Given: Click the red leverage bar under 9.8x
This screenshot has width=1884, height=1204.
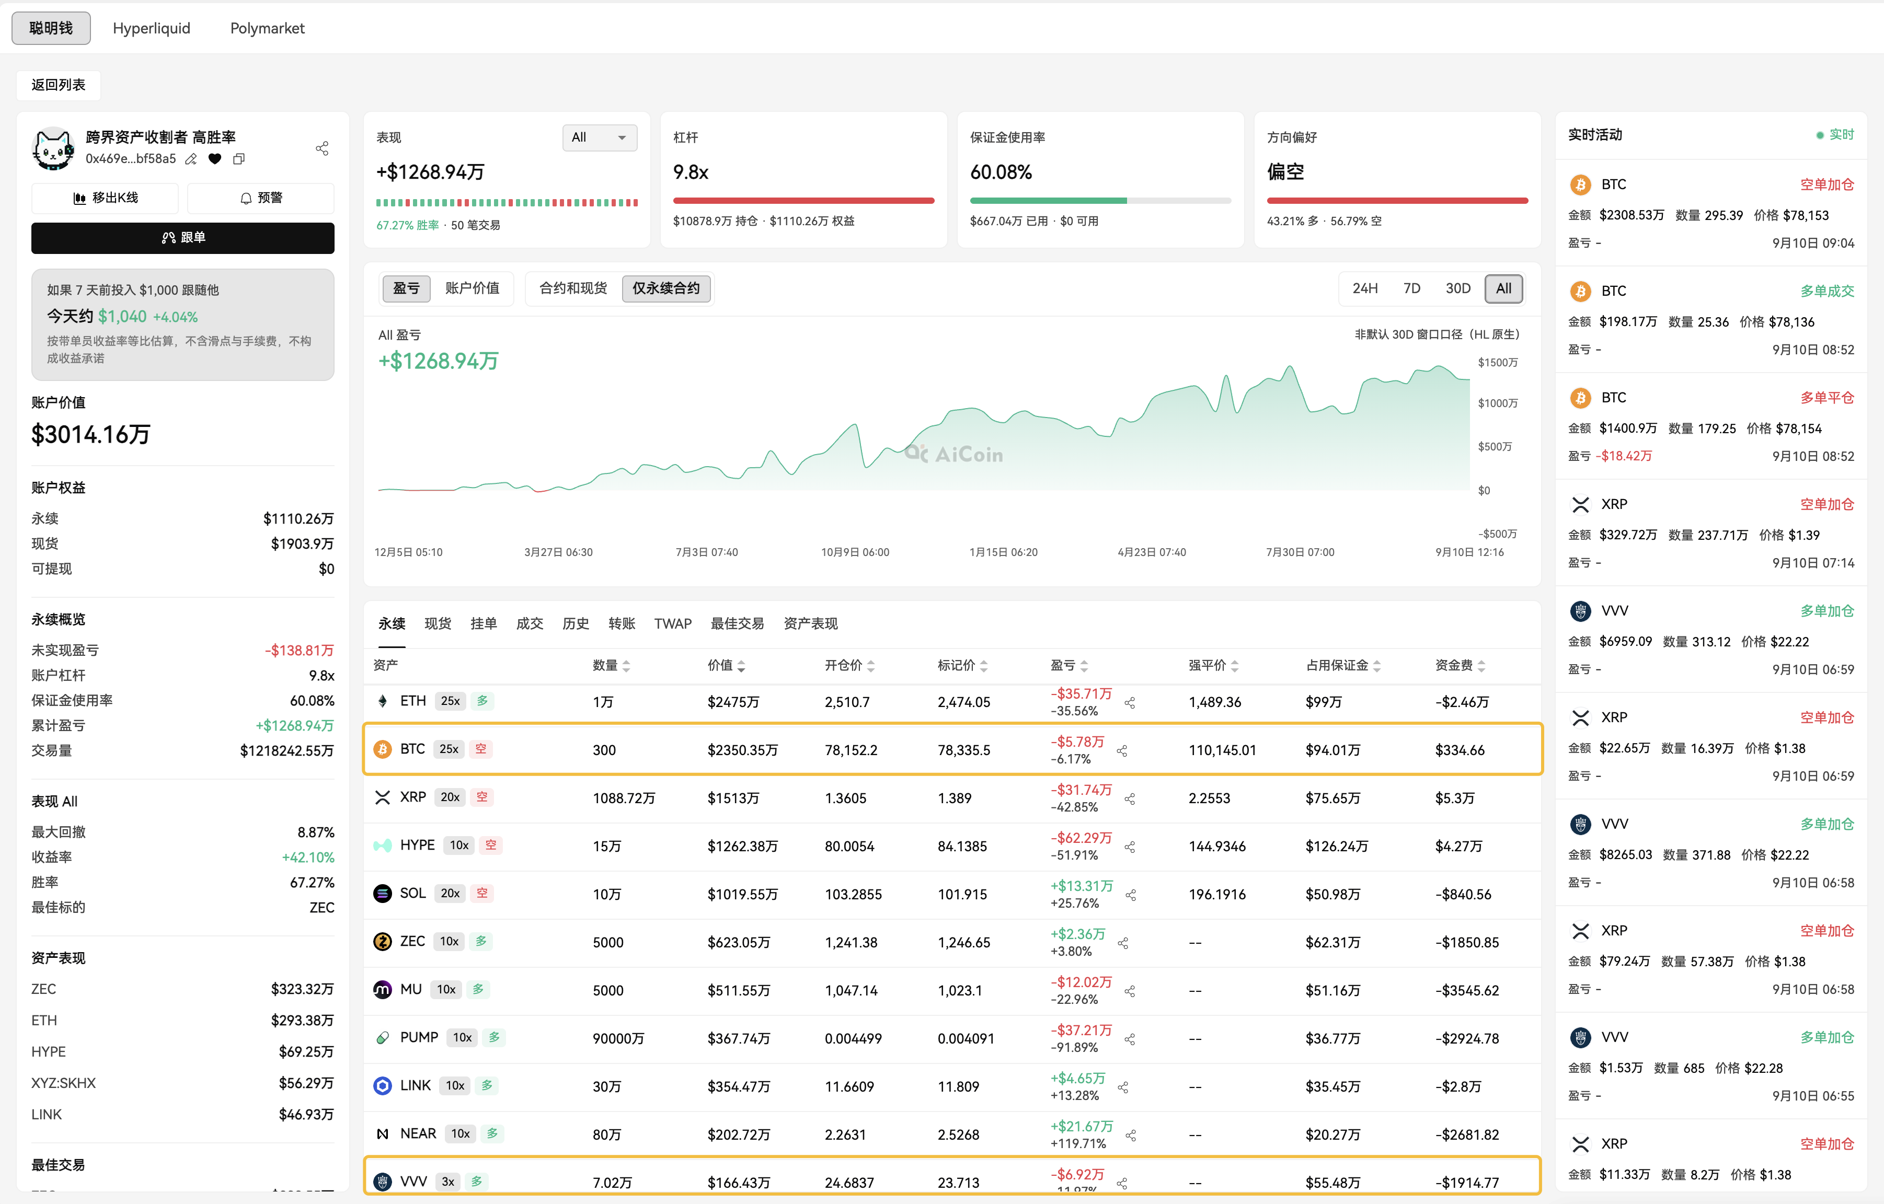Looking at the screenshot, I should pyautogui.click(x=803, y=201).
